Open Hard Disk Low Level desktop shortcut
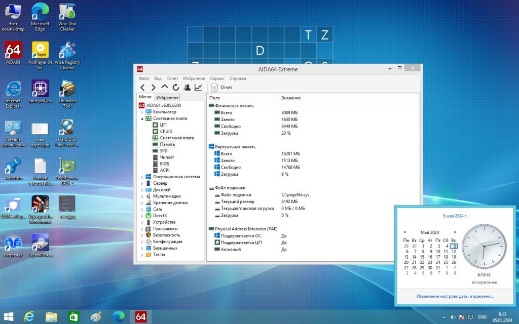519x324 pixels. 67,133
